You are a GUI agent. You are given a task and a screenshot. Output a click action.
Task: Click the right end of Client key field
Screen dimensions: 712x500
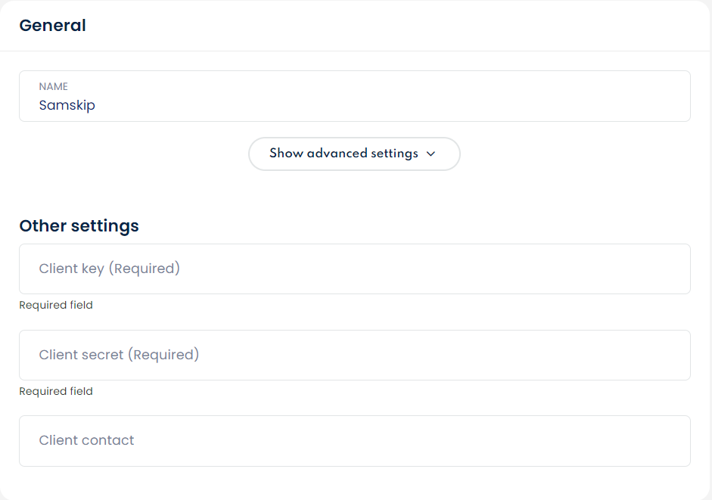coord(673,269)
